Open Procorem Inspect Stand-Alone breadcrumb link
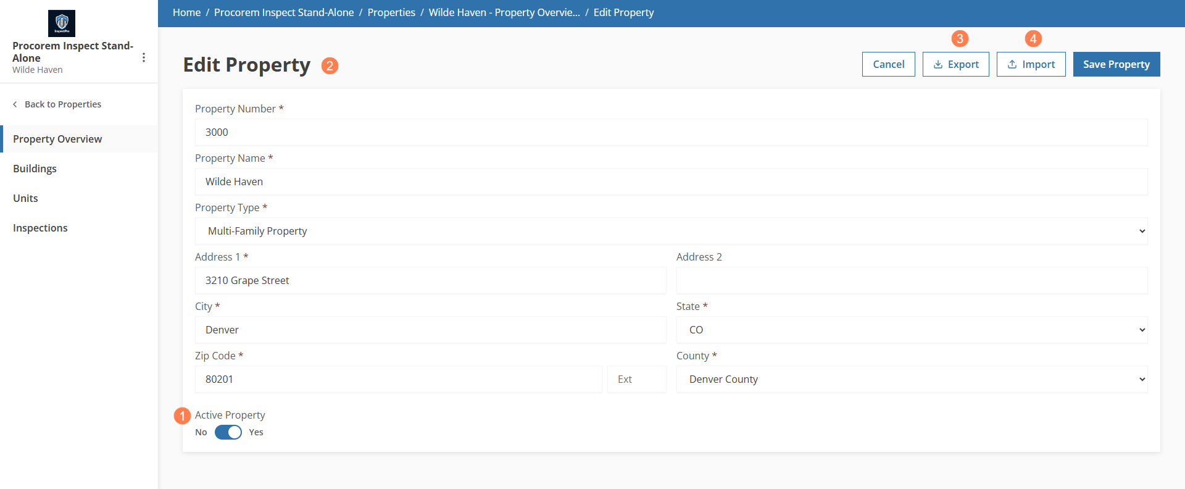 (x=284, y=12)
